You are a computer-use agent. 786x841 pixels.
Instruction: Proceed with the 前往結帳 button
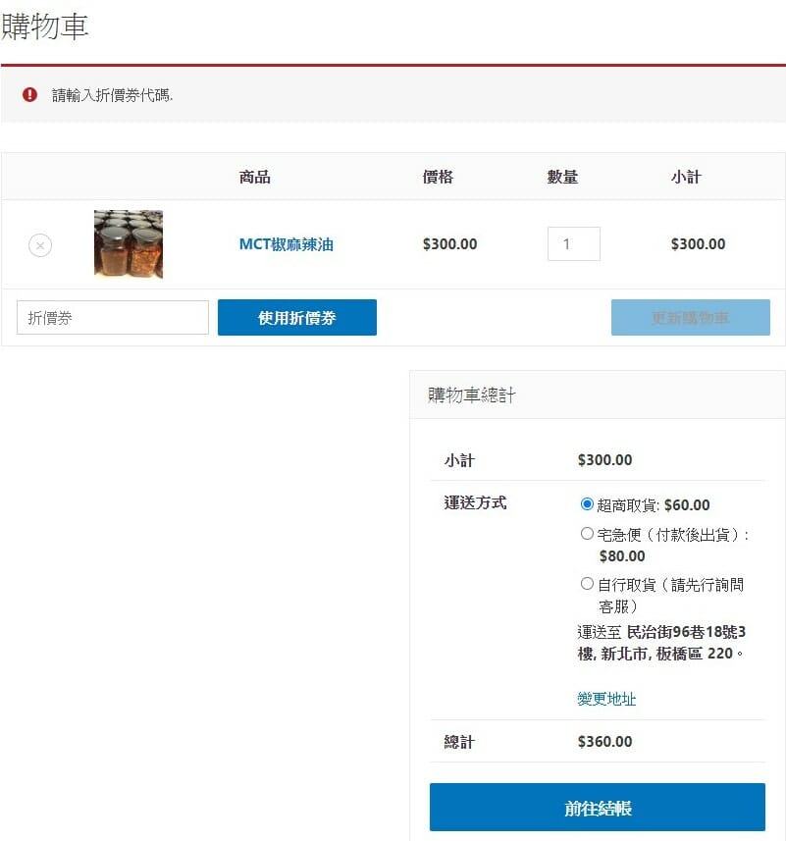[597, 808]
